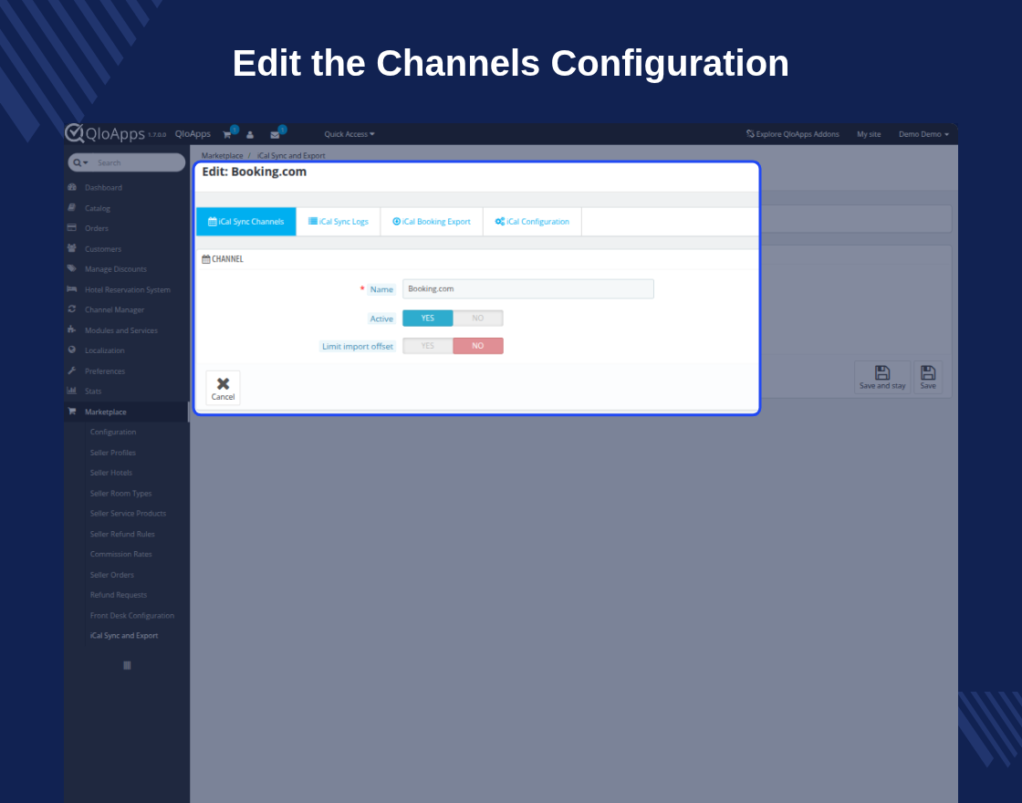This screenshot has width=1022, height=803.
Task: Click the Hotel Reservation System bed icon
Action: coord(72,289)
